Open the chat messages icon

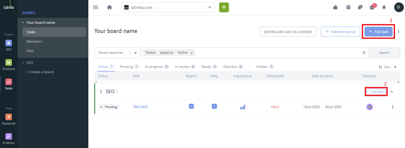coord(360,7)
